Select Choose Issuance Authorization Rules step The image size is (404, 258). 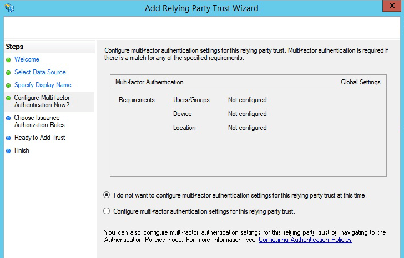coord(39,121)
